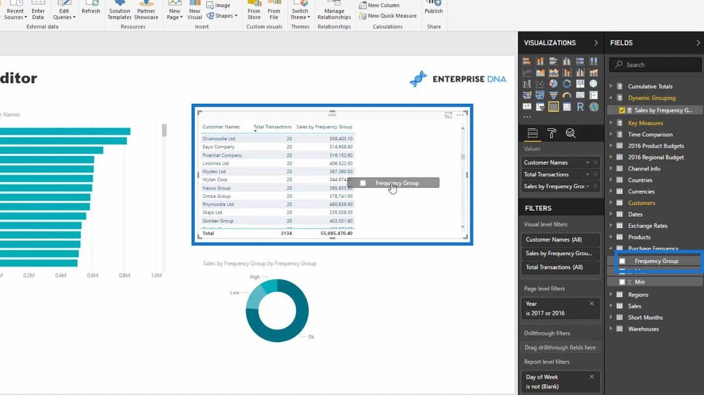Select the area chart visualization

(x=540, y=73)
